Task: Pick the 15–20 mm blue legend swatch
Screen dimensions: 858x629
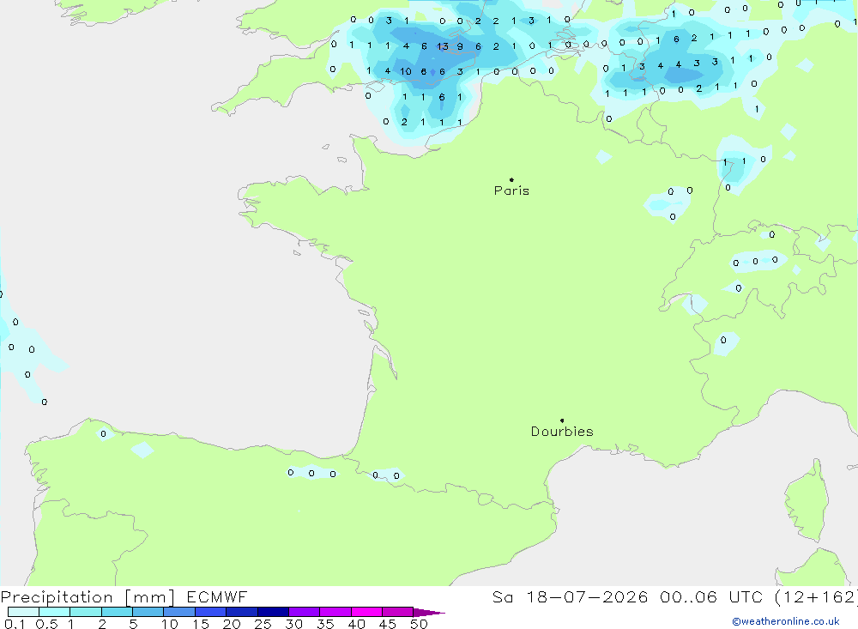Action: [210, 612]
